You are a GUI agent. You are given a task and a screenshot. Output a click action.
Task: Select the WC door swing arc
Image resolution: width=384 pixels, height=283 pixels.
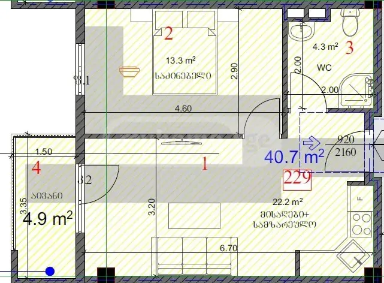point(309,91)
